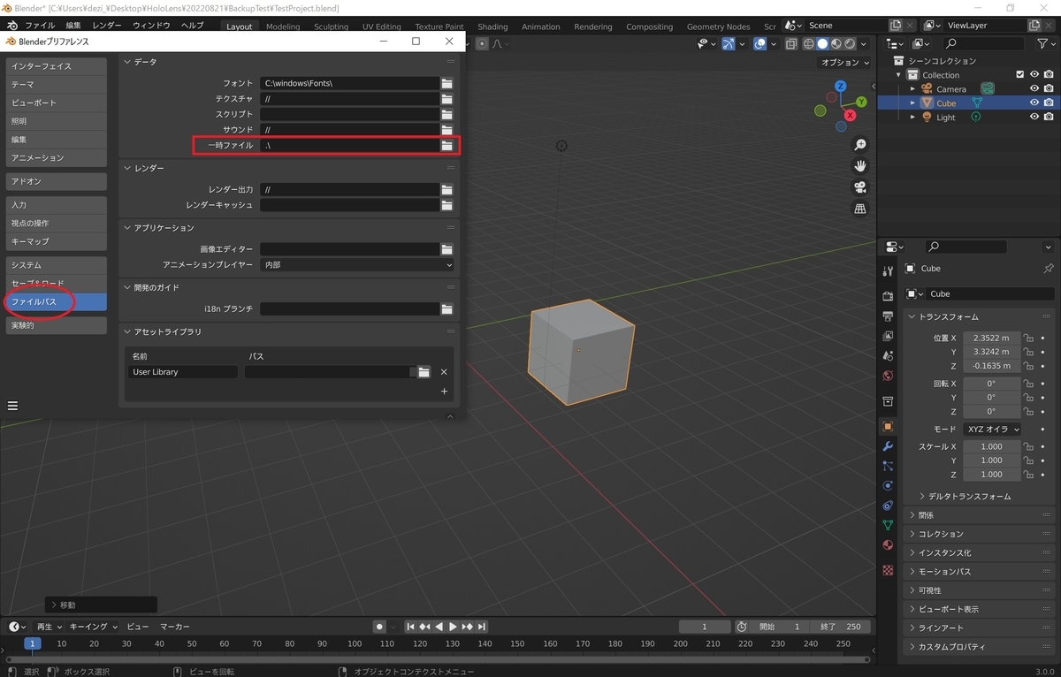Open the Modifier properties wrench tab
Screen dimensions: 1061x677
(888, 445)
